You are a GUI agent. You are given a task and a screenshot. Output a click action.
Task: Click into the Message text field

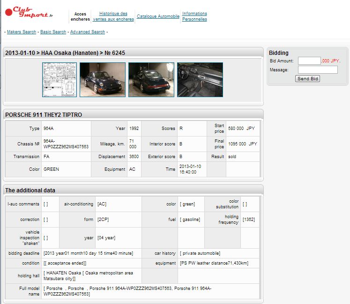pos(317,70)
